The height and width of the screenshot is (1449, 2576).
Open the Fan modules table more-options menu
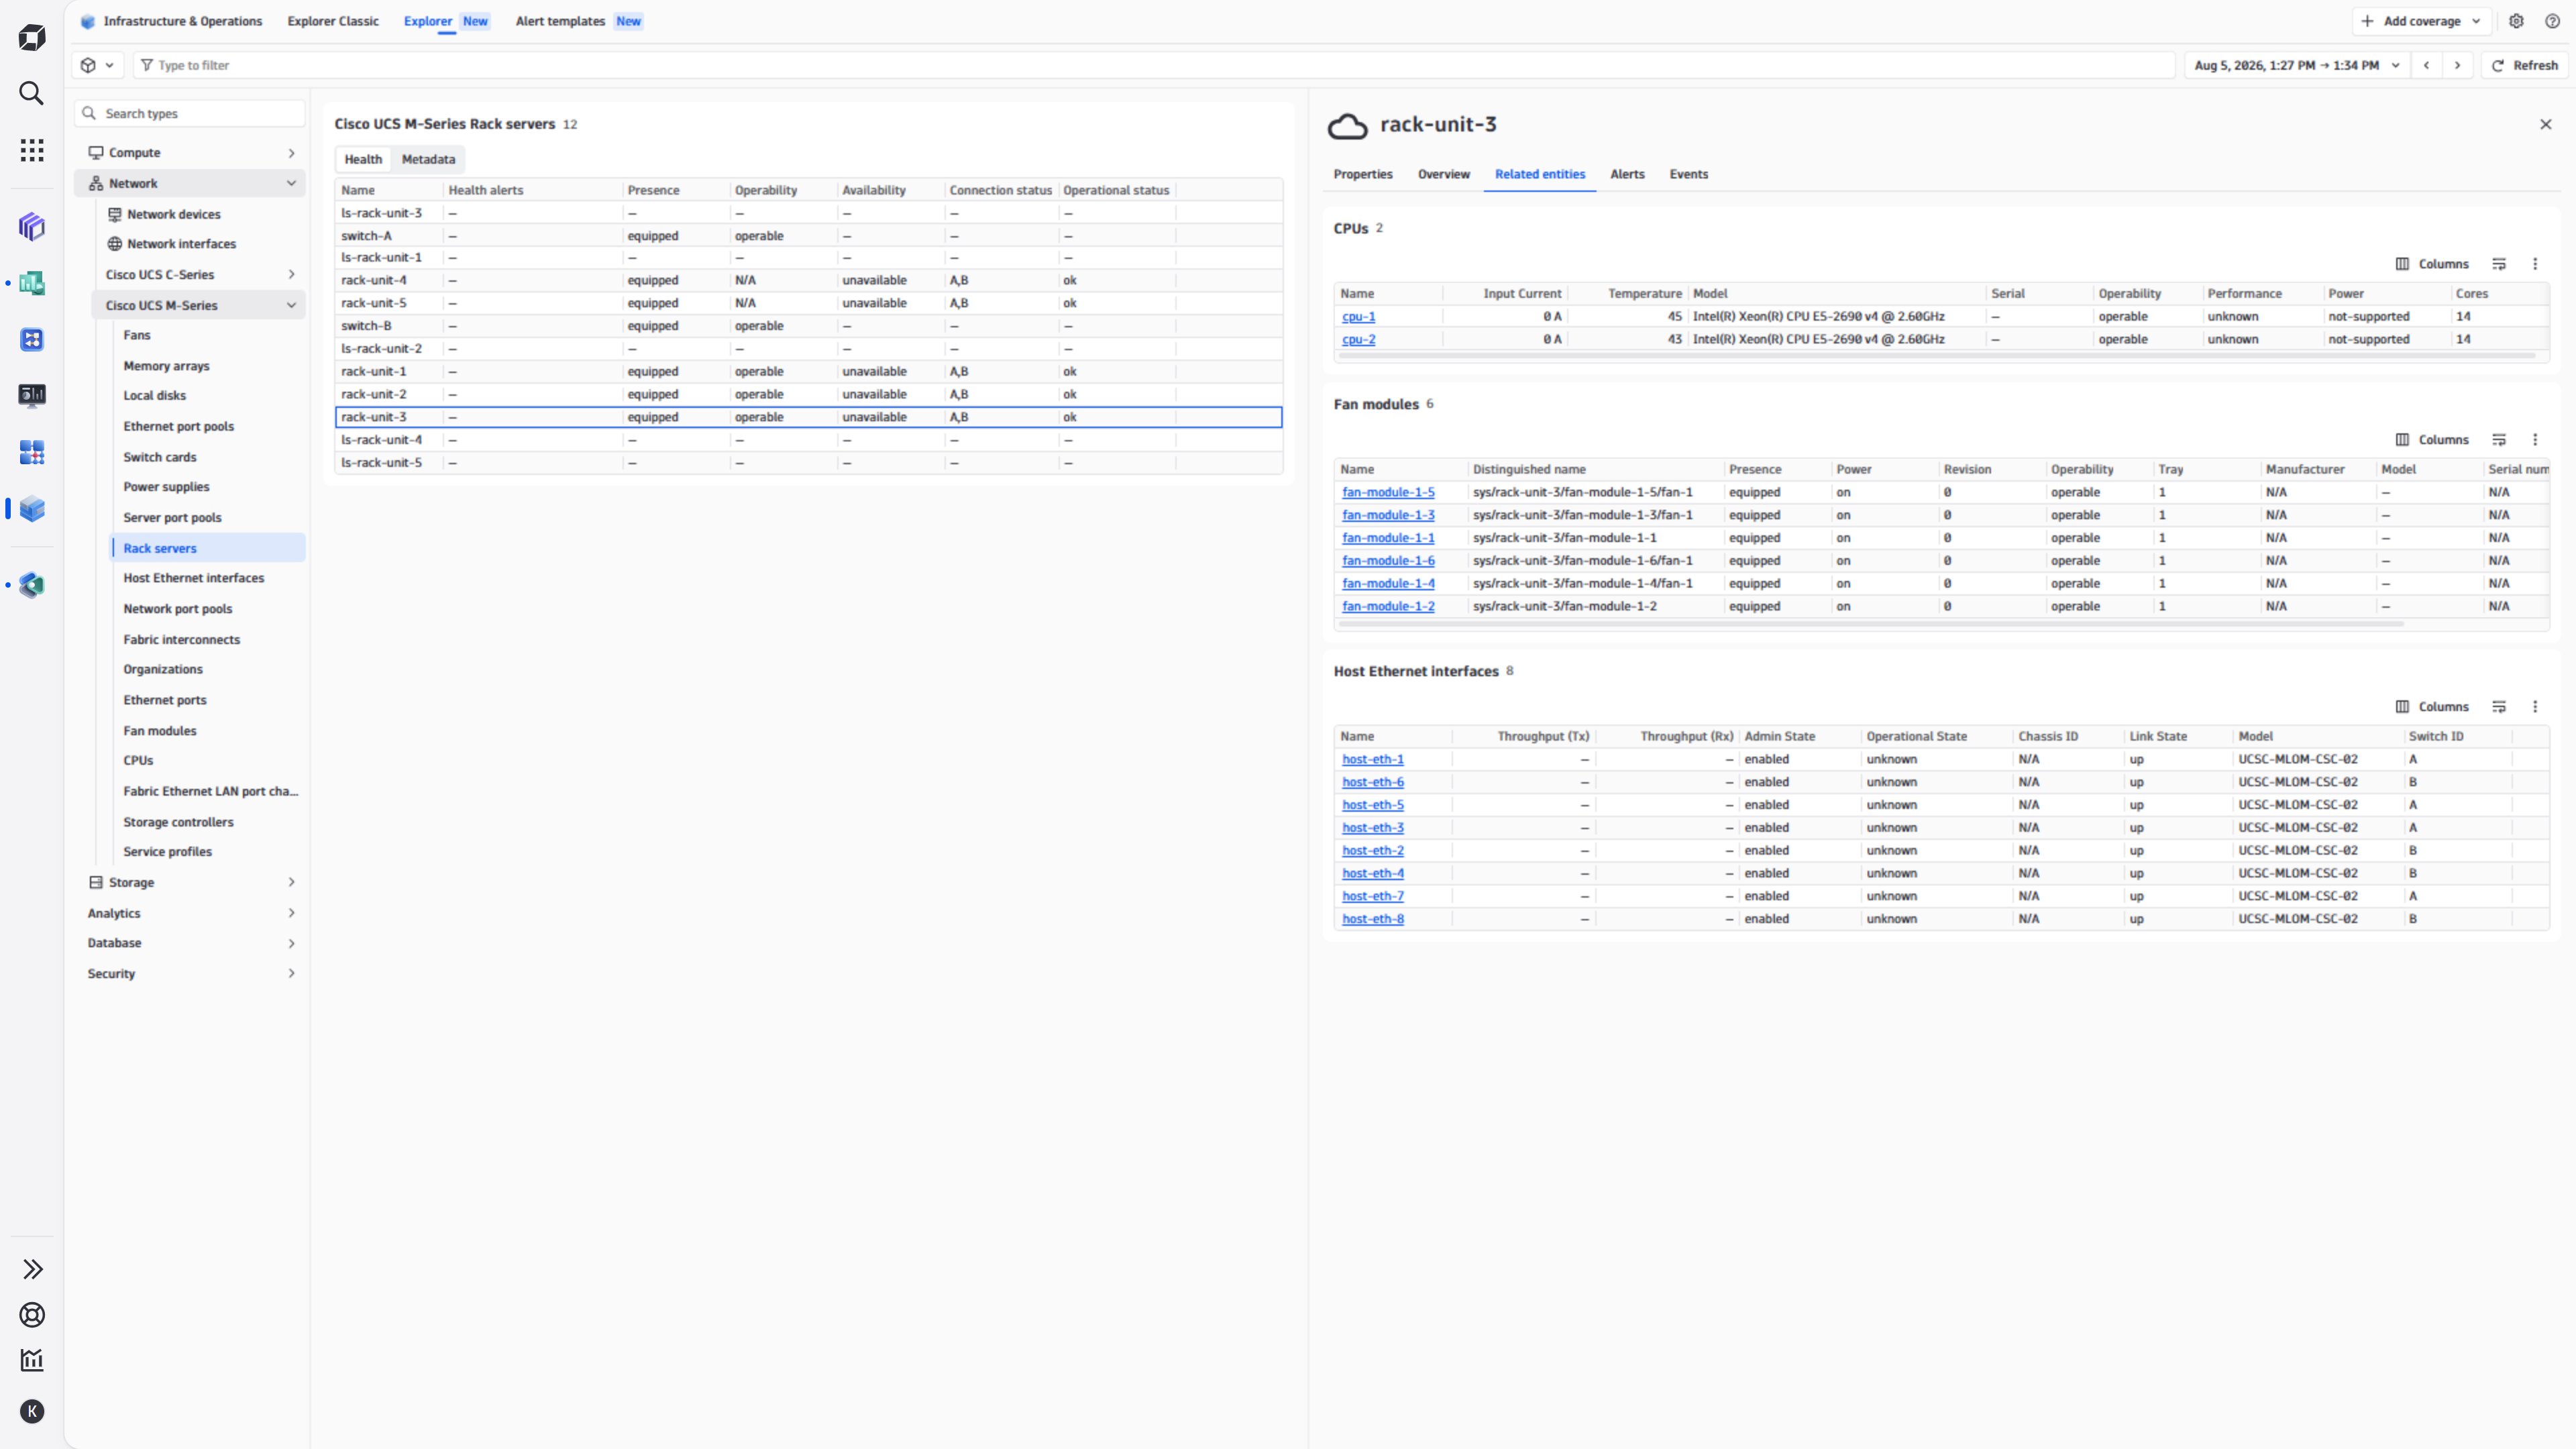tap(2535, 440)
